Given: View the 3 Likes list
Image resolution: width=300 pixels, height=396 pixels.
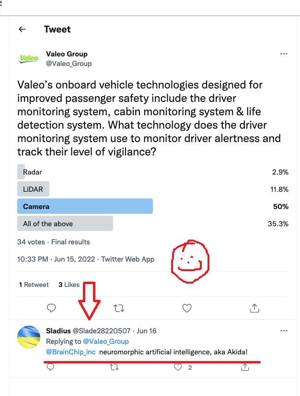Looking at the screenshot, I should click(69, 285).
